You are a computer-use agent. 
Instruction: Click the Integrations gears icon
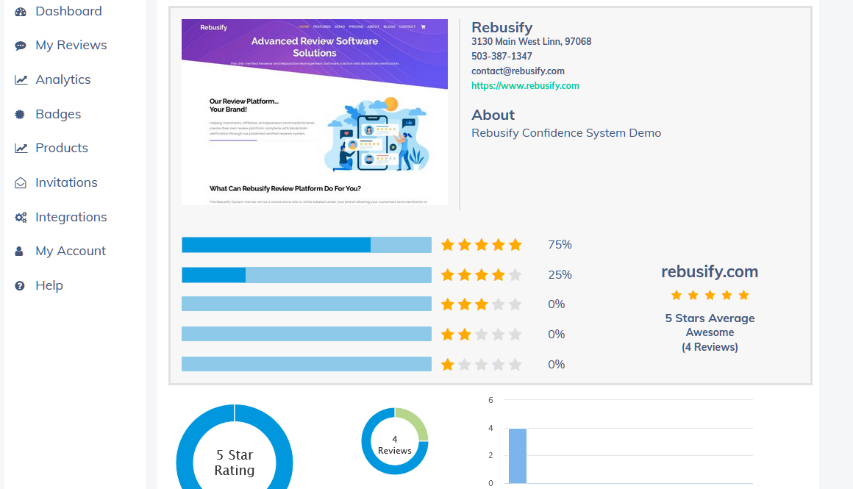click(x=21, y=217)
